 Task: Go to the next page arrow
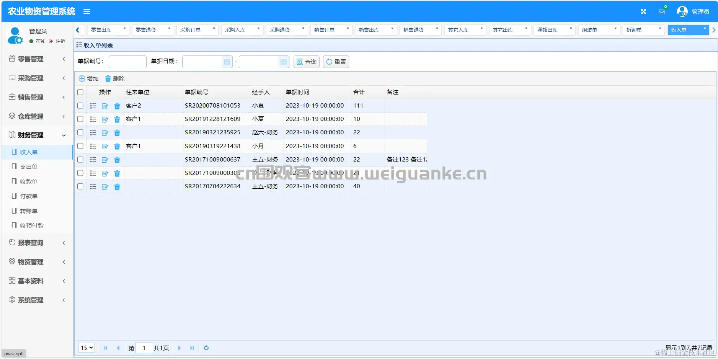pos(179,348)
